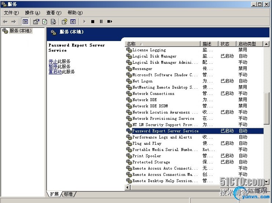Screen dimensions: 272x203
Task: Open the Properties toolbar icon
Action: 36,22
